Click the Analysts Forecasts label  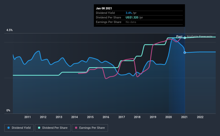click(x=200, y=36)
